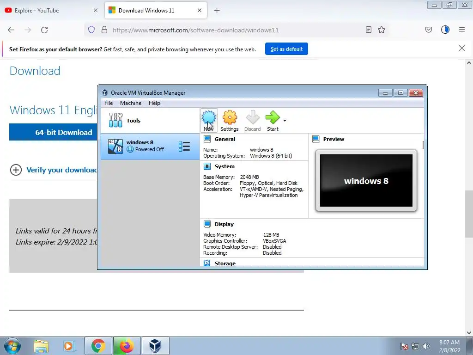Click the tracking protection shield icon

[91, 30]
